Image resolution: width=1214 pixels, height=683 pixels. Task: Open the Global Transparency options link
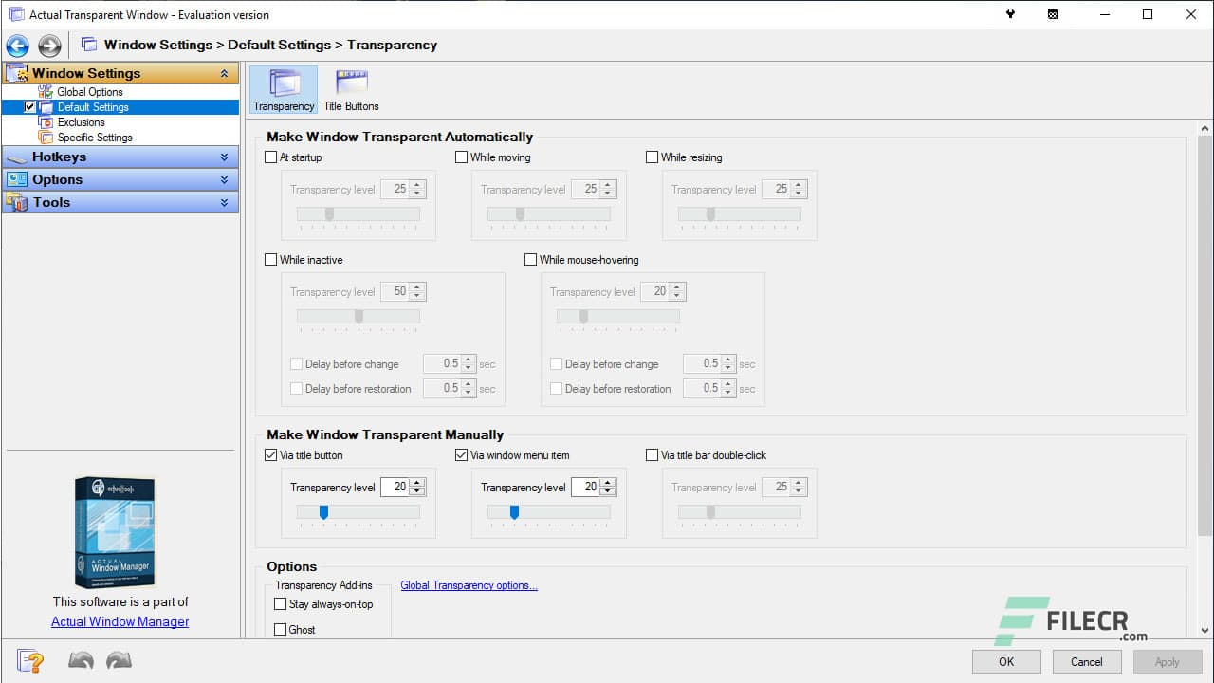coord(469,585)
